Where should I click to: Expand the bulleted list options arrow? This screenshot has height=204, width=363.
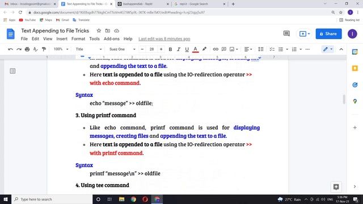[287, 49]
